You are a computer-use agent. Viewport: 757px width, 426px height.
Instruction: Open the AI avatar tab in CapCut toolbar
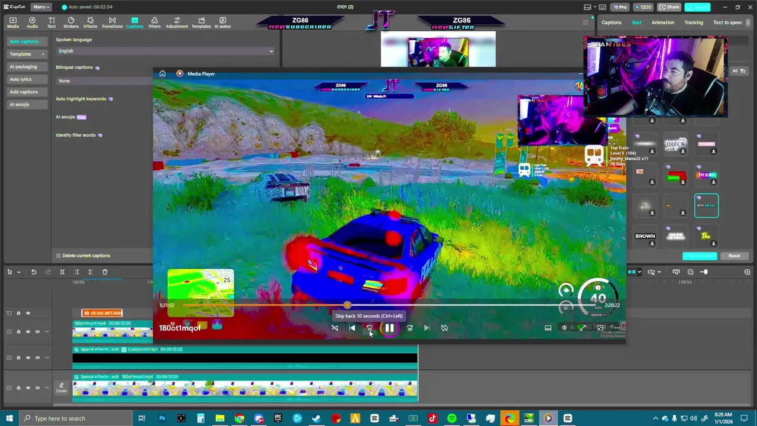[223, 22]
